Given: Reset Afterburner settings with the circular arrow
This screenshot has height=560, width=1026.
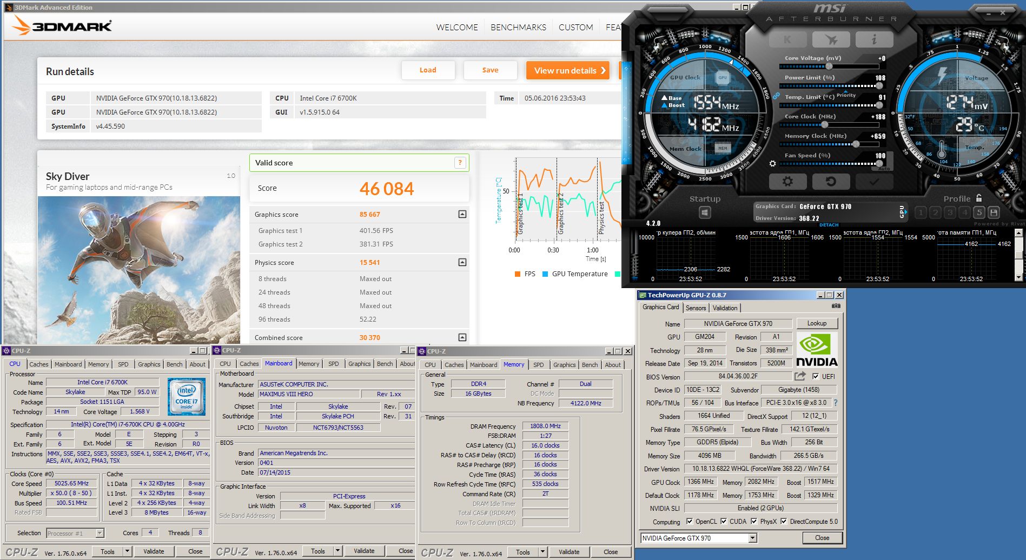Looking at the screenshot, I should pos(831,182).
